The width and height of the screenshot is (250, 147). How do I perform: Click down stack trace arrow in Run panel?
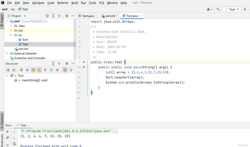[14, 138]
